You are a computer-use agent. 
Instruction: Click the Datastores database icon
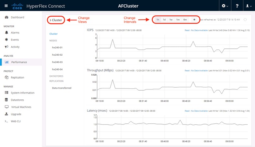pos(6,100)
